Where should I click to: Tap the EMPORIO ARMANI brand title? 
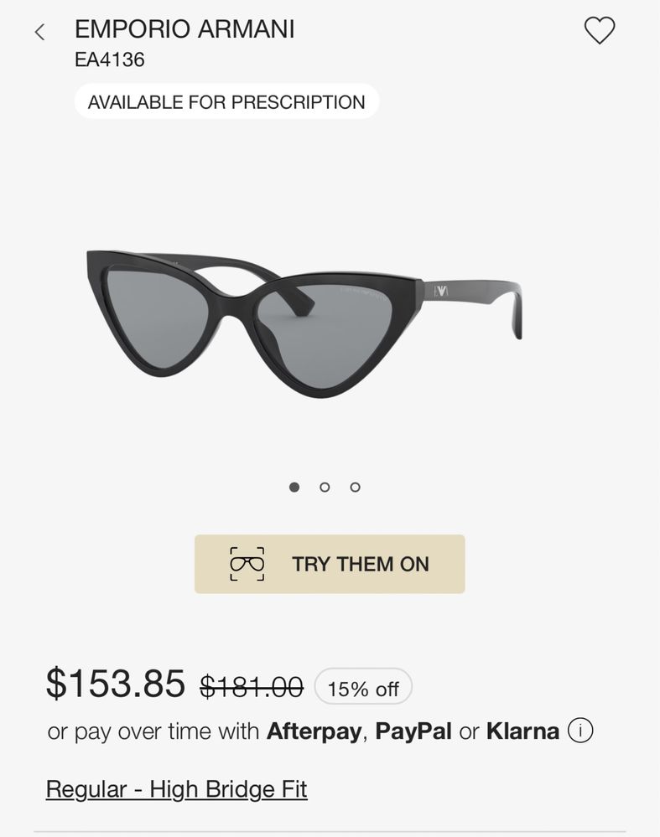coord(184,28)
